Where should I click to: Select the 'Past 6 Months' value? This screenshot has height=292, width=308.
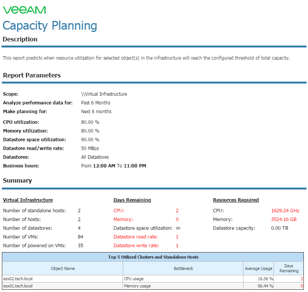point(96,103)
